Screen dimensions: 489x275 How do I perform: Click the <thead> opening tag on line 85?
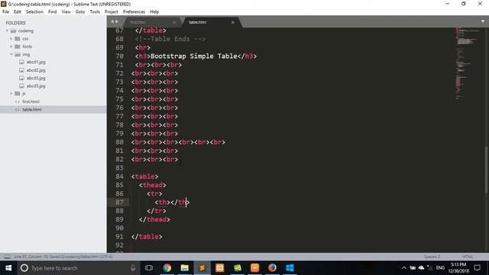153,185
